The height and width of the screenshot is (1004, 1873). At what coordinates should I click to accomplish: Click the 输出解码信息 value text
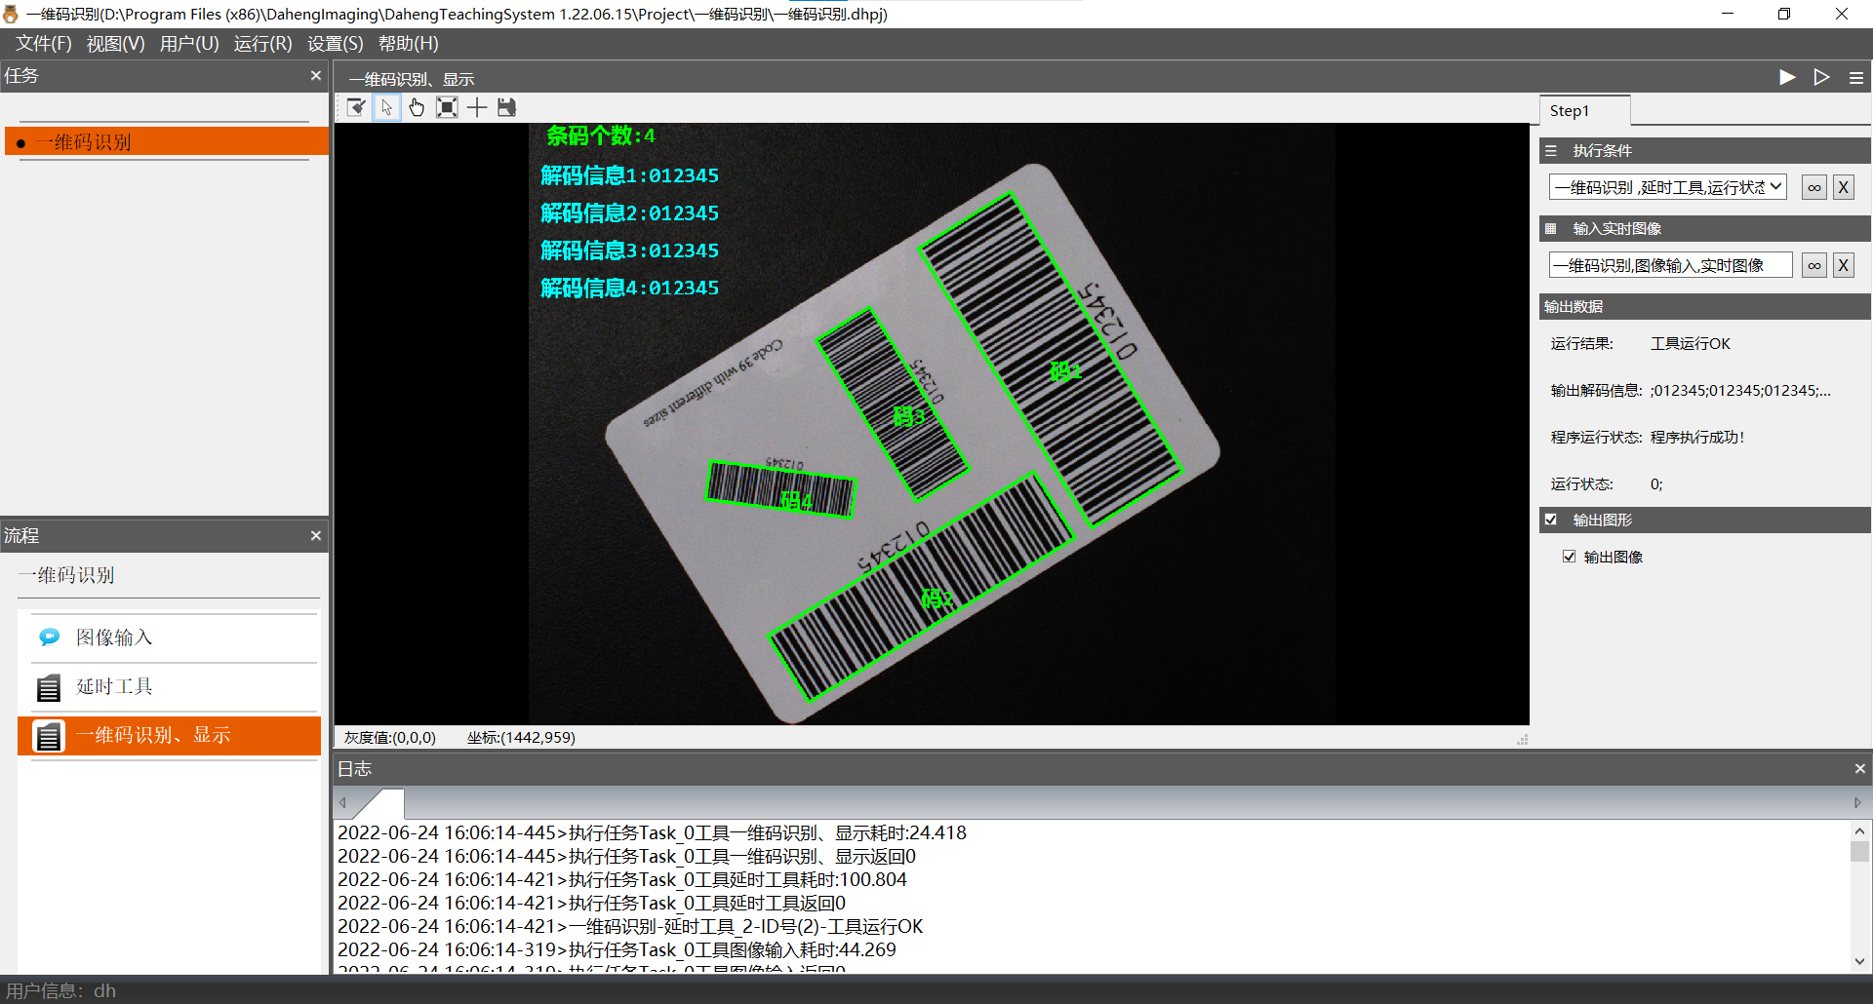click(1740, 391)
